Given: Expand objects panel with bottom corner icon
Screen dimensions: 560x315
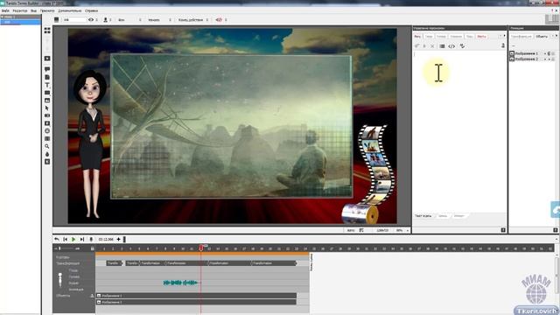Looking at the screenshot, I should 556,230.
